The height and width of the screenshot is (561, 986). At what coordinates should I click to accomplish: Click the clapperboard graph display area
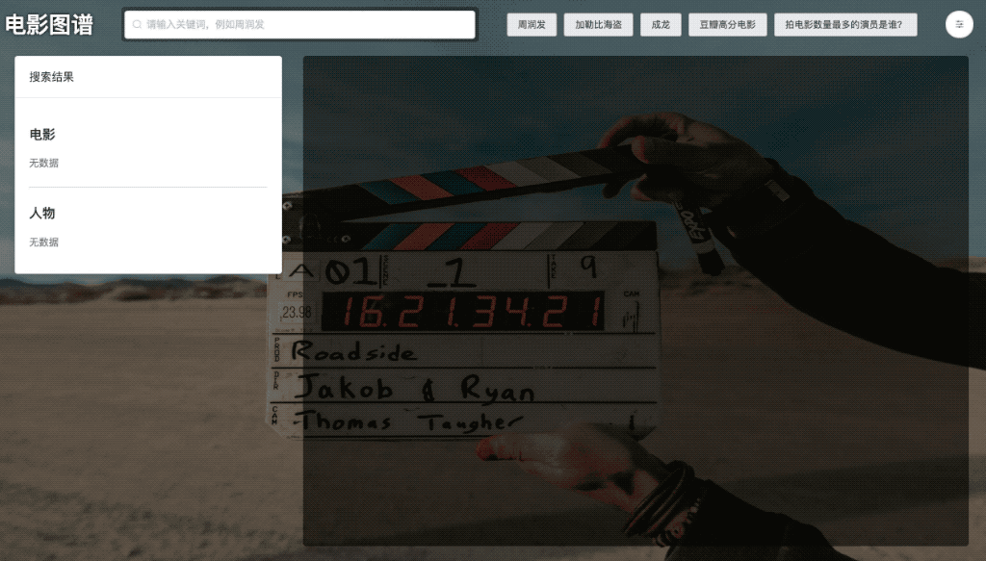tap(636, 301)
